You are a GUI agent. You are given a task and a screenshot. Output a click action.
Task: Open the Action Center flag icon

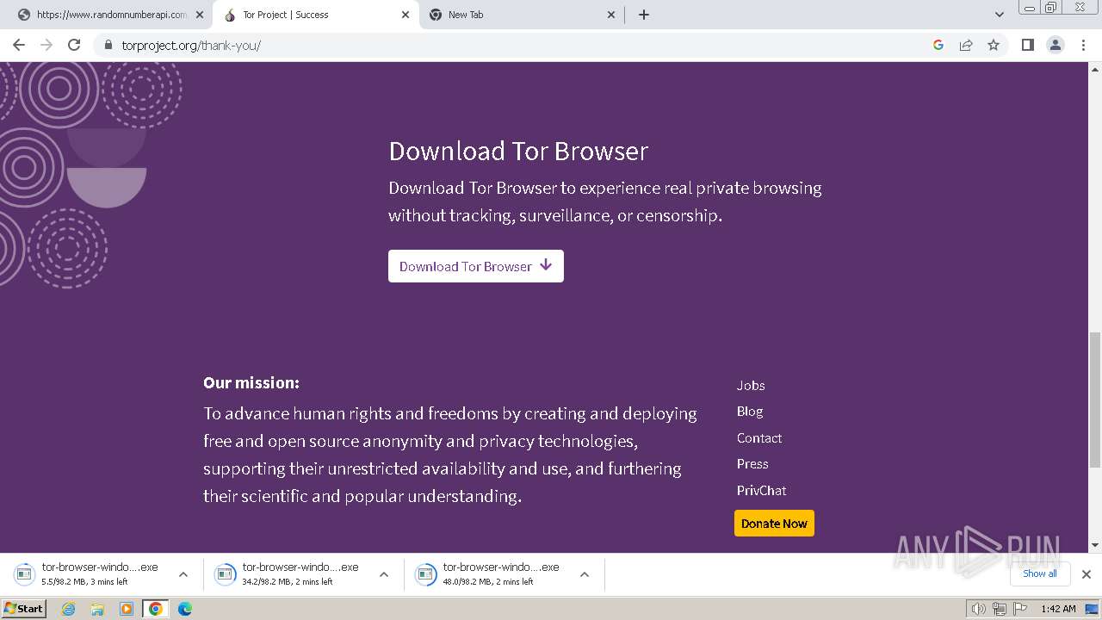(1020, 609)
